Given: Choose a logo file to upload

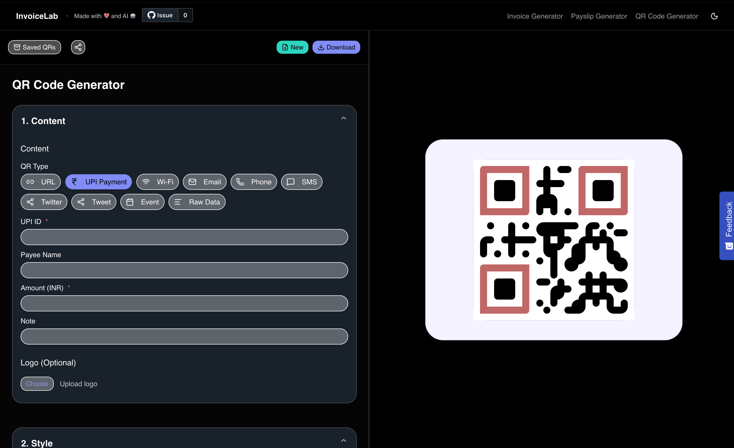Looking at the screenshot, I should tap(37, 384).
